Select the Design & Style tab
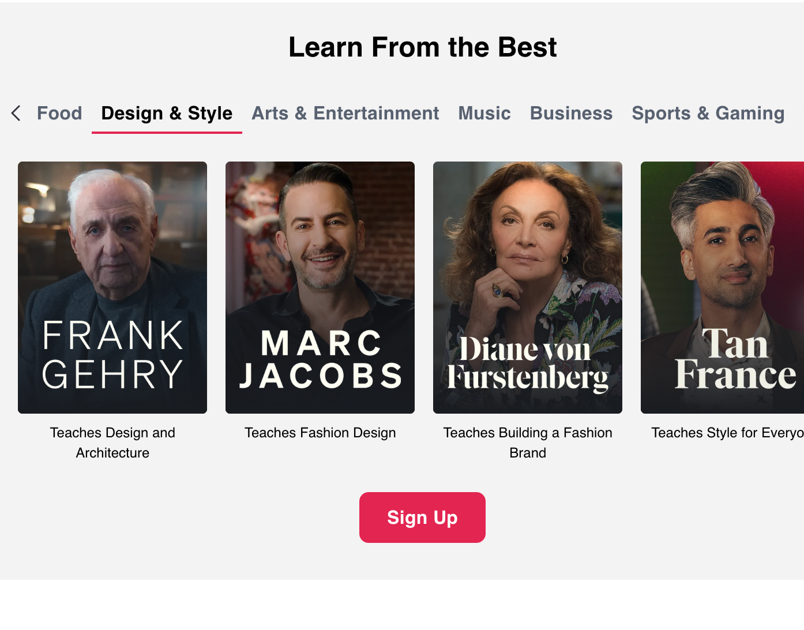The image size is (804, 630). pyautogui.click(x=167, y=113)
